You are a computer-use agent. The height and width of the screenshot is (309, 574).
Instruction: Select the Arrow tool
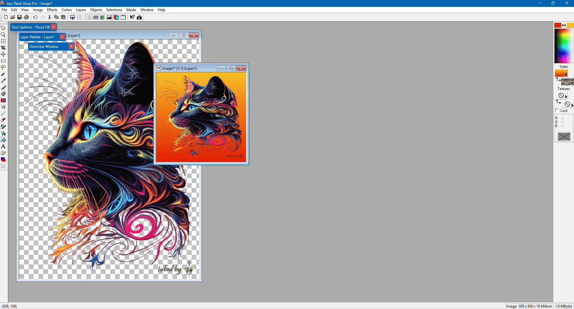3,28
